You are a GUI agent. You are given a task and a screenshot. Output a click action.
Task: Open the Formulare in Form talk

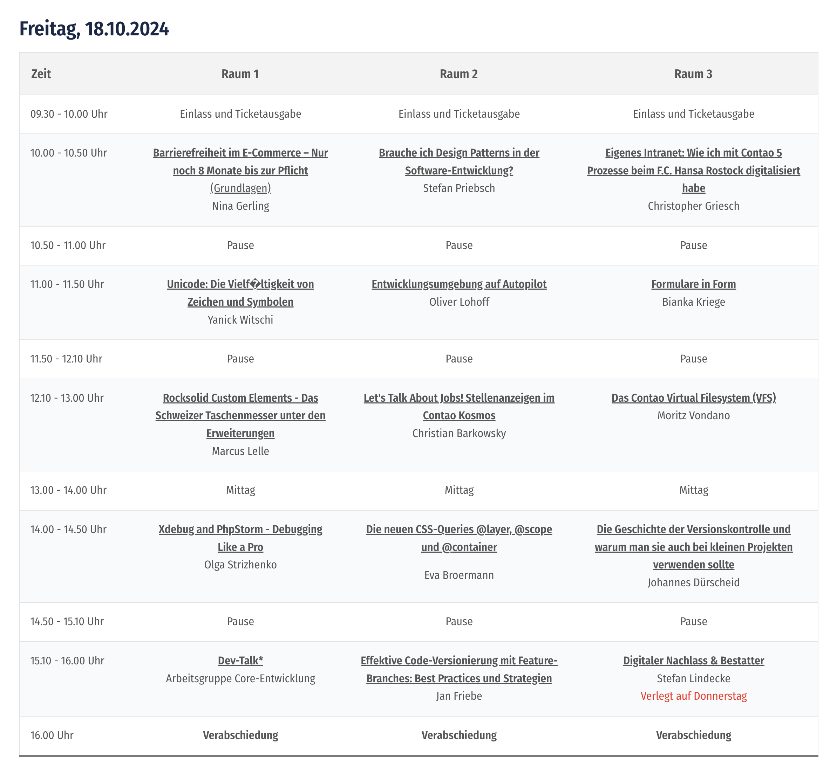[693, 284]
